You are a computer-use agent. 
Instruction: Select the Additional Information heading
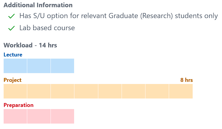(x=38, y=5)
